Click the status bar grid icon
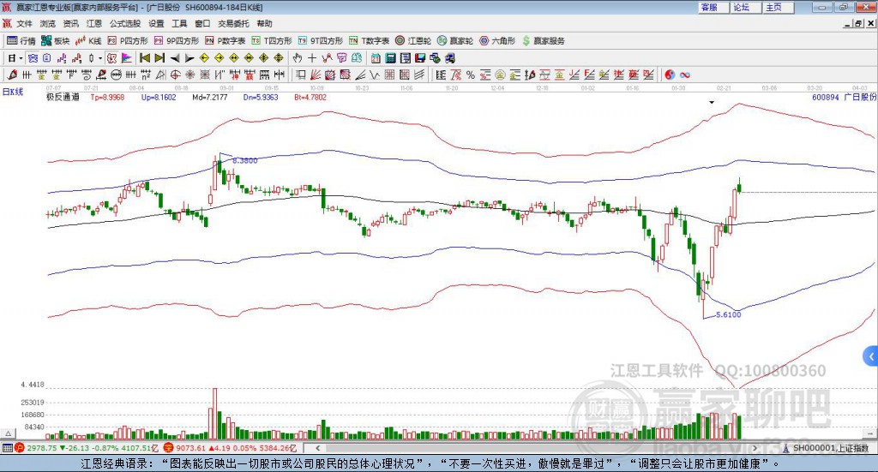 pos(7,448)
